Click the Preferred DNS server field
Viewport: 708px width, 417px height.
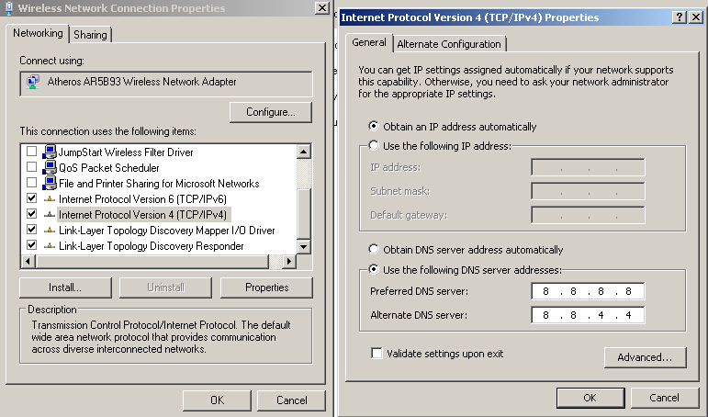(588, 292)
